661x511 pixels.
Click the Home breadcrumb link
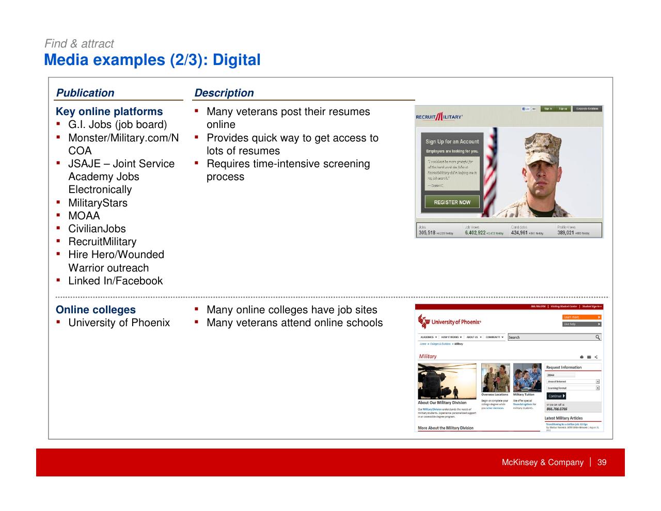[423, 344]
